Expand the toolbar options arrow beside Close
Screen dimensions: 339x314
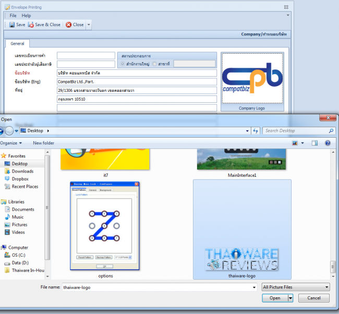tap(89, 25)
